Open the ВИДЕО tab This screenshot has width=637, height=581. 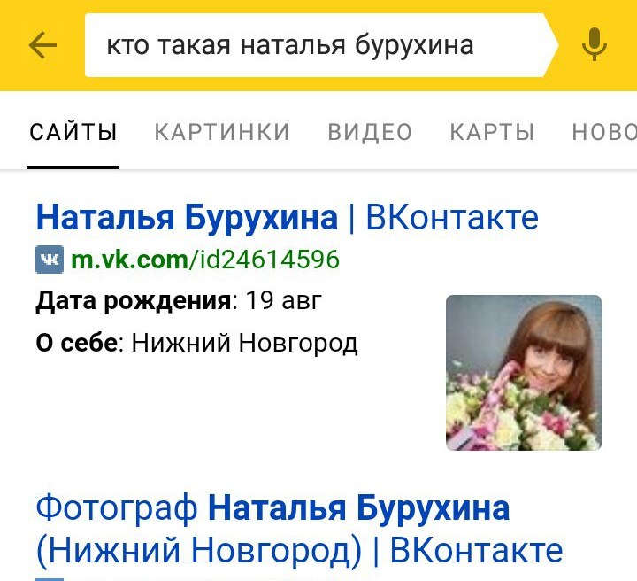pyautogui.click(x=370, y=132)
